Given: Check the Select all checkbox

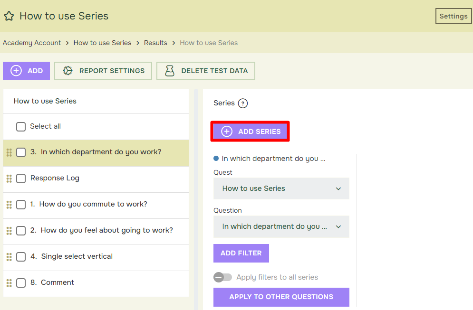Looking at the screenshot, I should (x=21, y=127).
